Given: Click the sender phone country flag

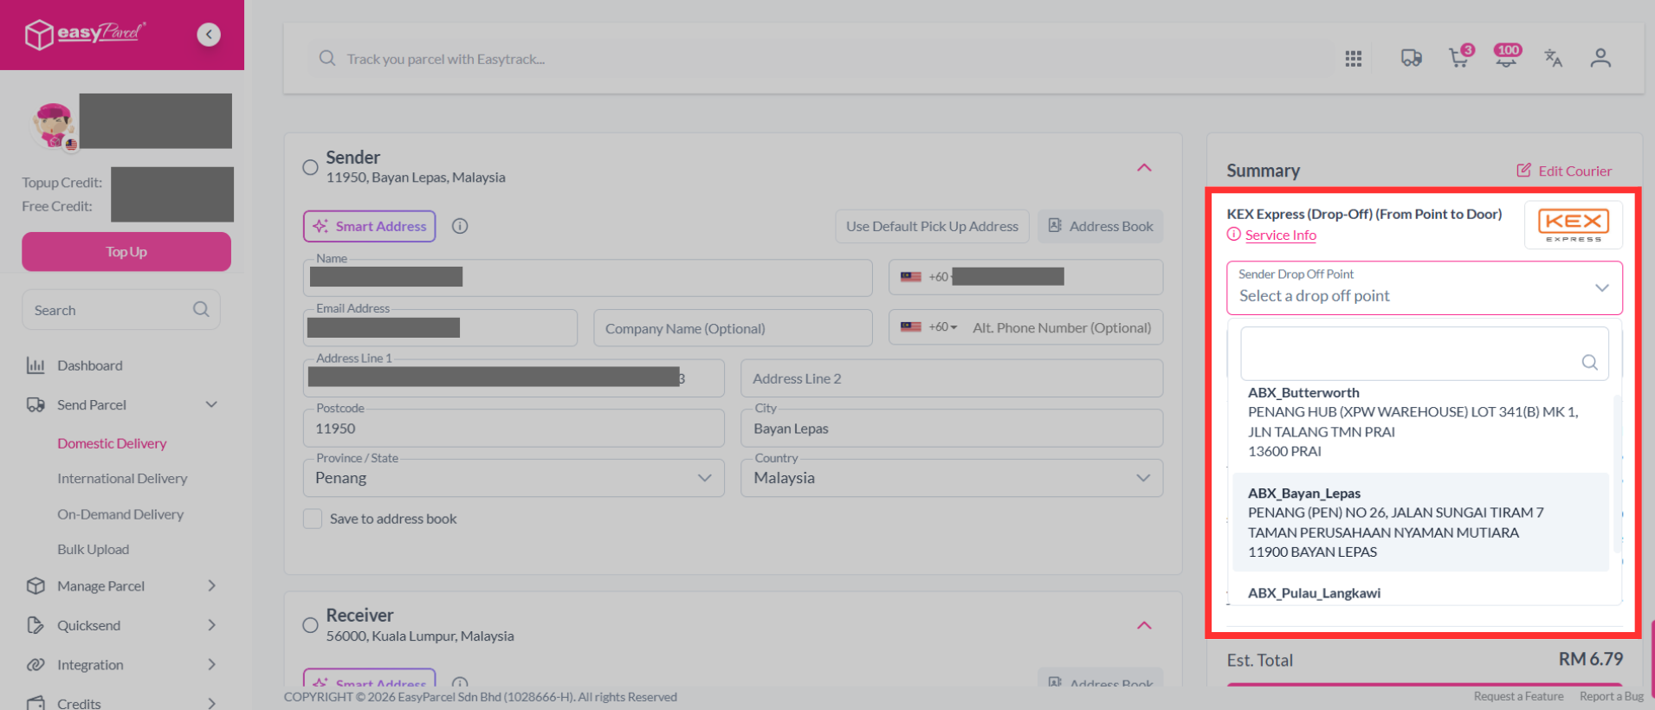Looking at the screenshot, I should point(910,277).
